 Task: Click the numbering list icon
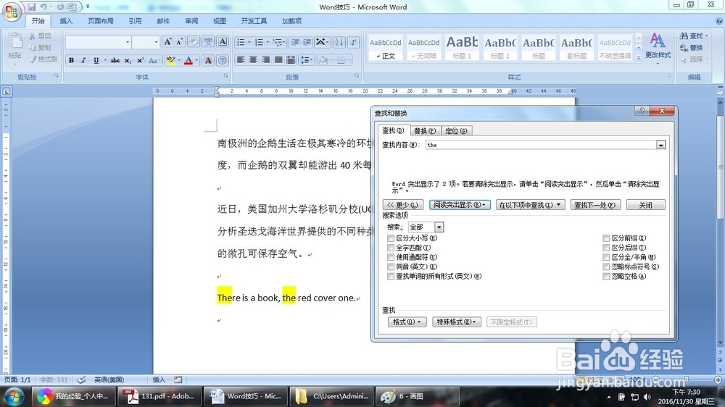pos(259,42)
